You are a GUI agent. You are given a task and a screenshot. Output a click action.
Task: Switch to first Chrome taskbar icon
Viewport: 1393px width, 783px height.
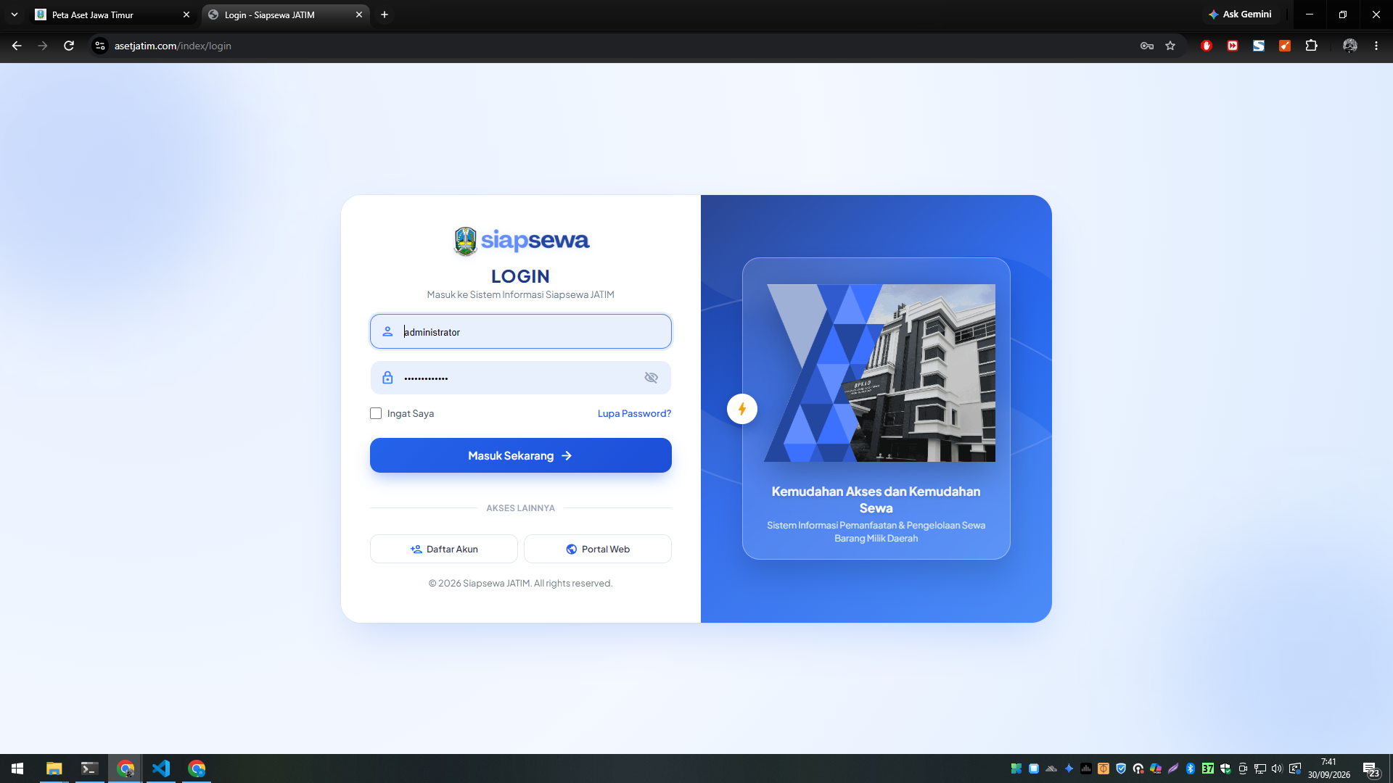(x=126, y=768)
